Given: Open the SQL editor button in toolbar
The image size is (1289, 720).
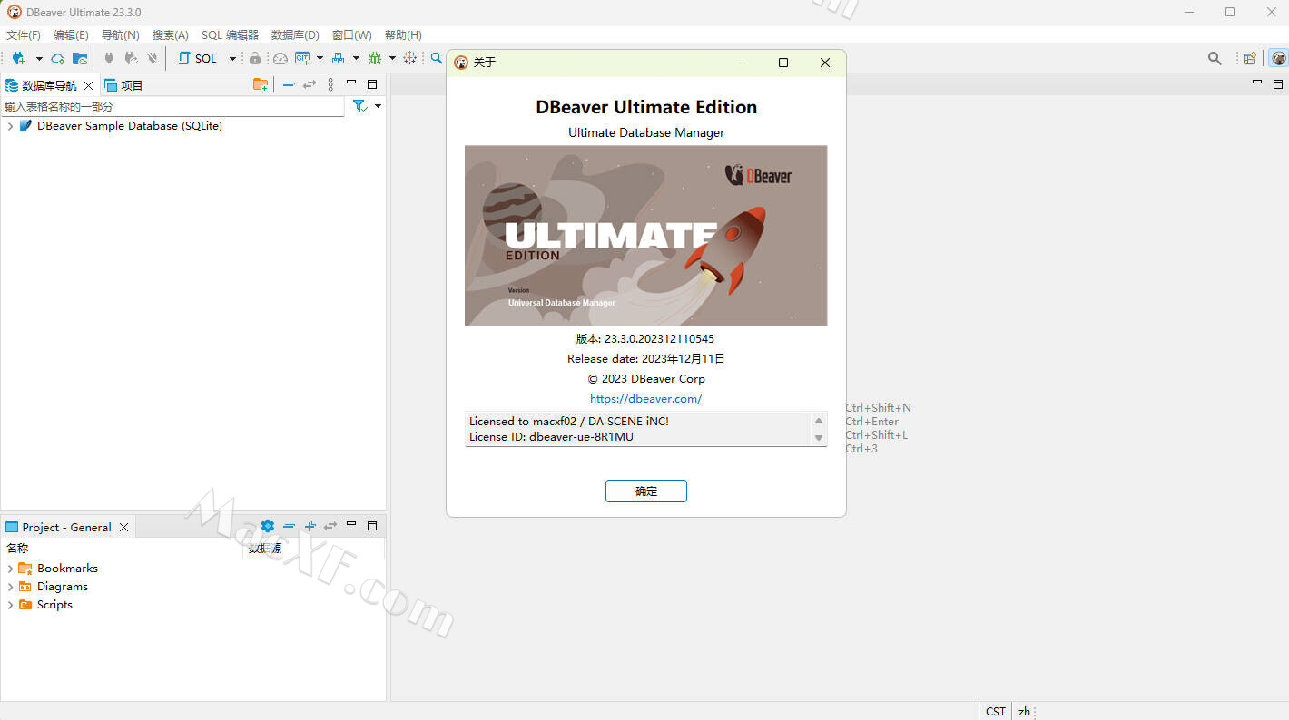Looking at the screenshot, I should 198,58.
